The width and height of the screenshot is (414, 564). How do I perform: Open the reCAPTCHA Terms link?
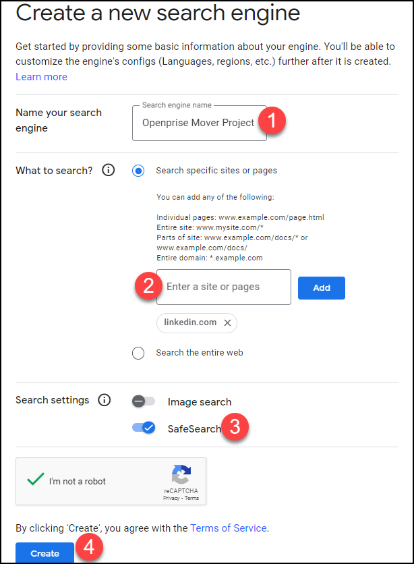[191, 499]
